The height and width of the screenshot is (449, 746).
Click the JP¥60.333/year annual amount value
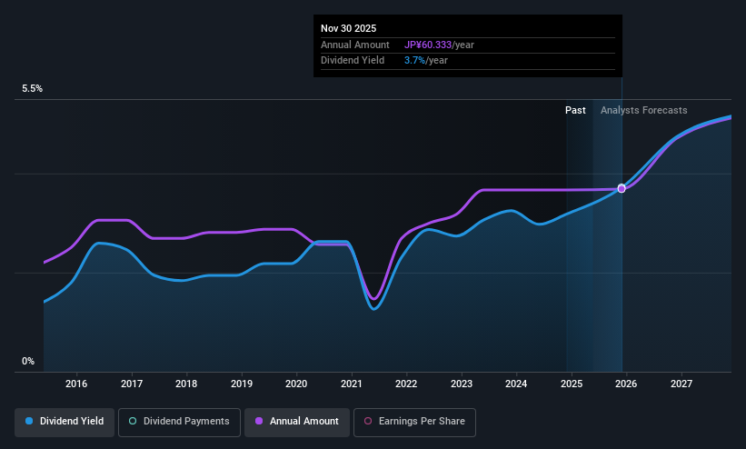(439, 45)
